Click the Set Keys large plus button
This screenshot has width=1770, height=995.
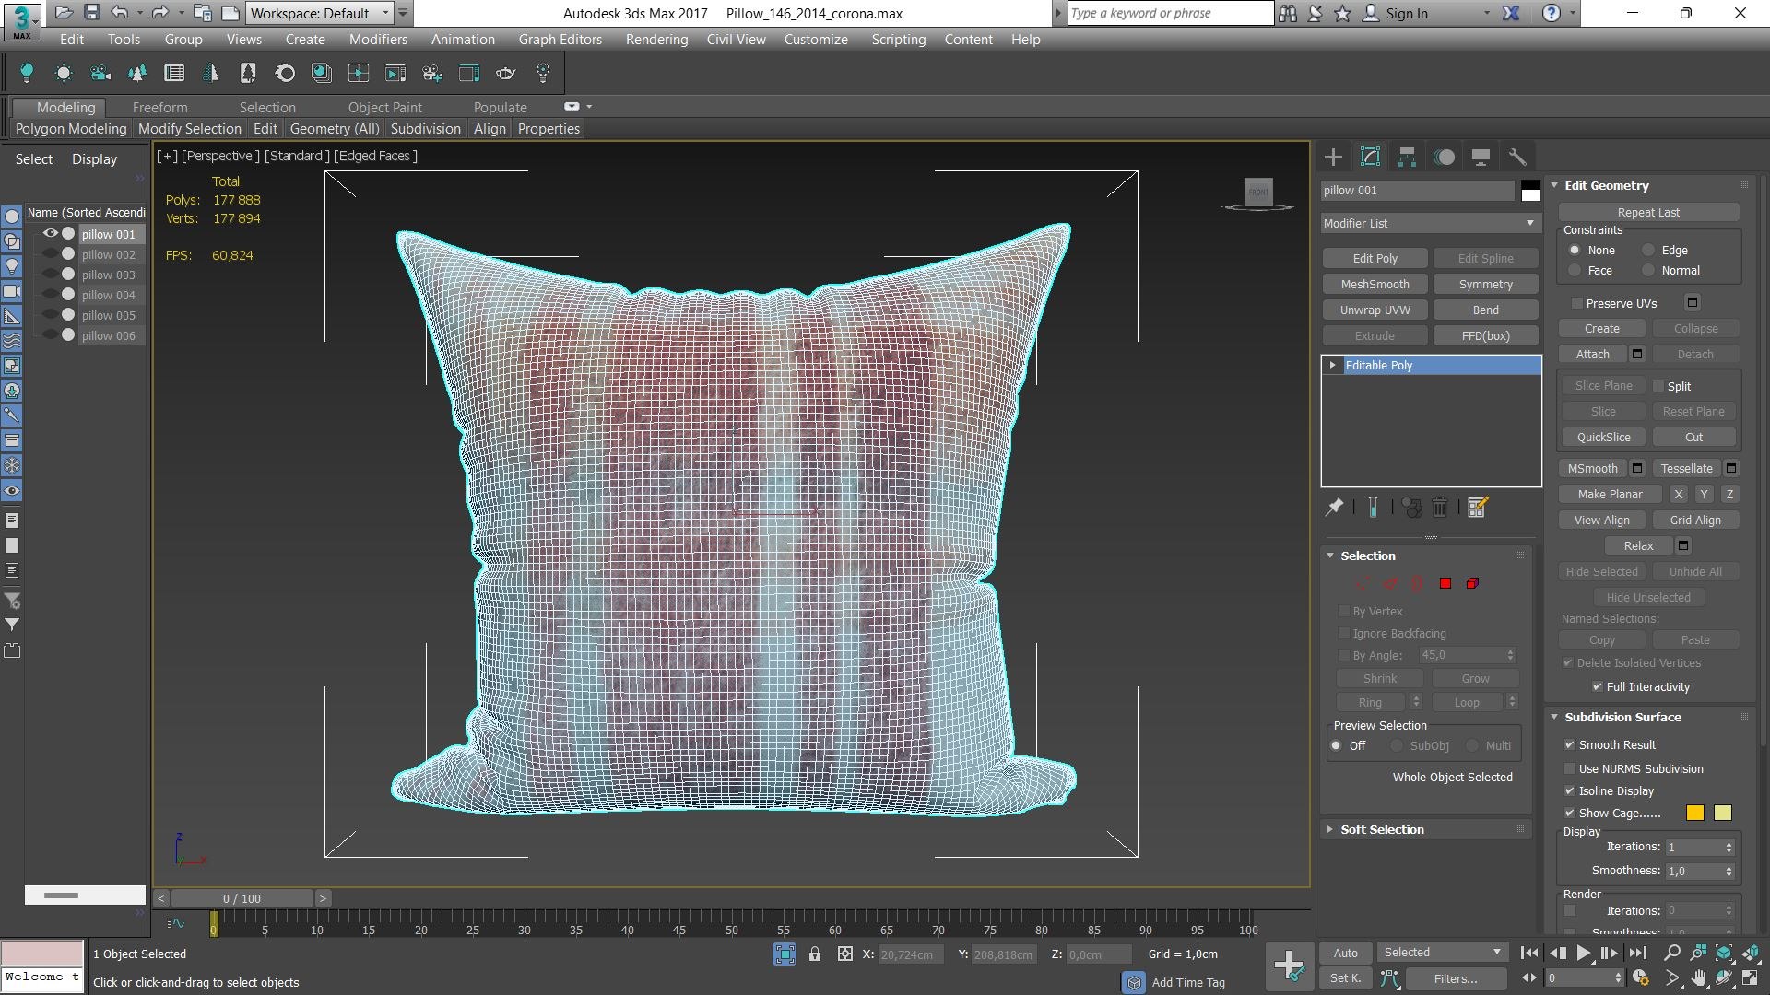tap(1288, 965)
